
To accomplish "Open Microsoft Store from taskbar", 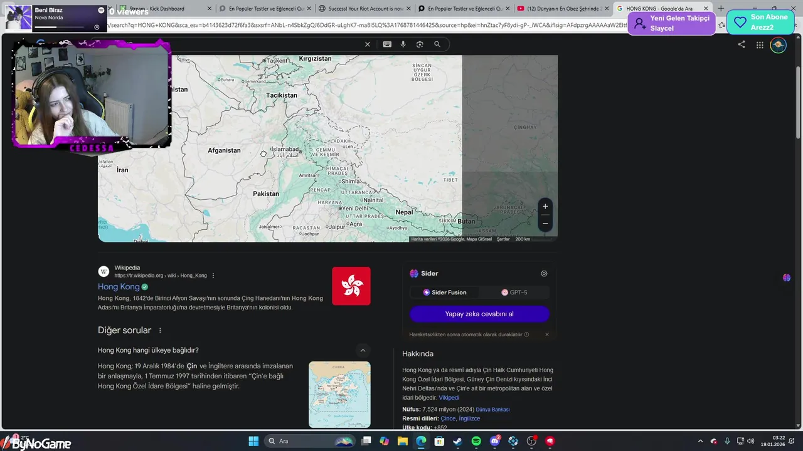I will click(439, 441).
